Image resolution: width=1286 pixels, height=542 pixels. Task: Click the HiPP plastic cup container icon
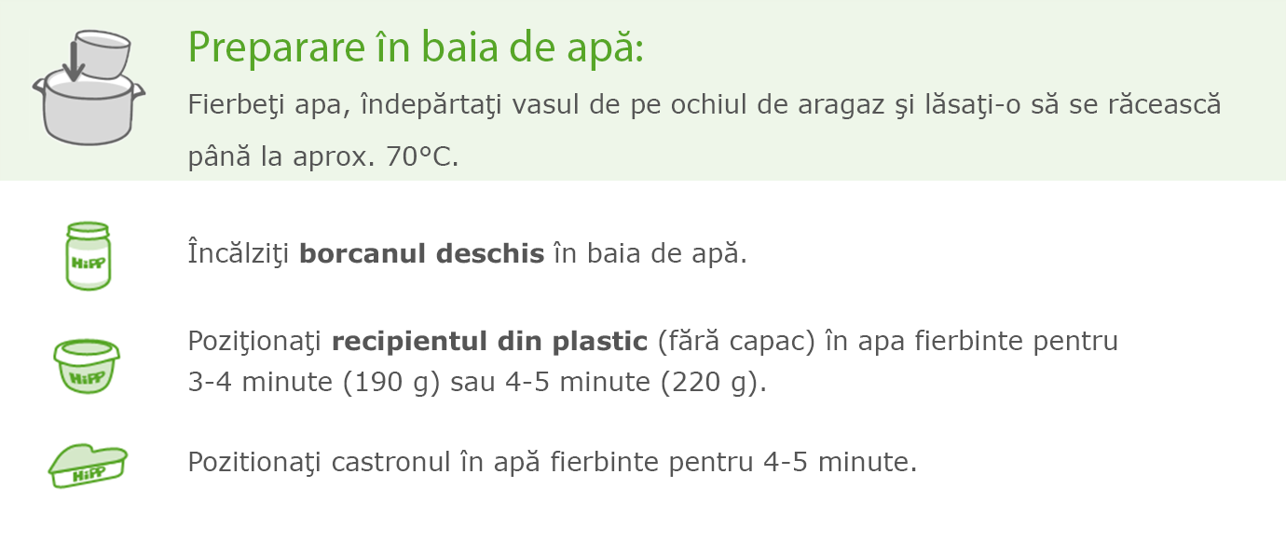coord(89,366)
